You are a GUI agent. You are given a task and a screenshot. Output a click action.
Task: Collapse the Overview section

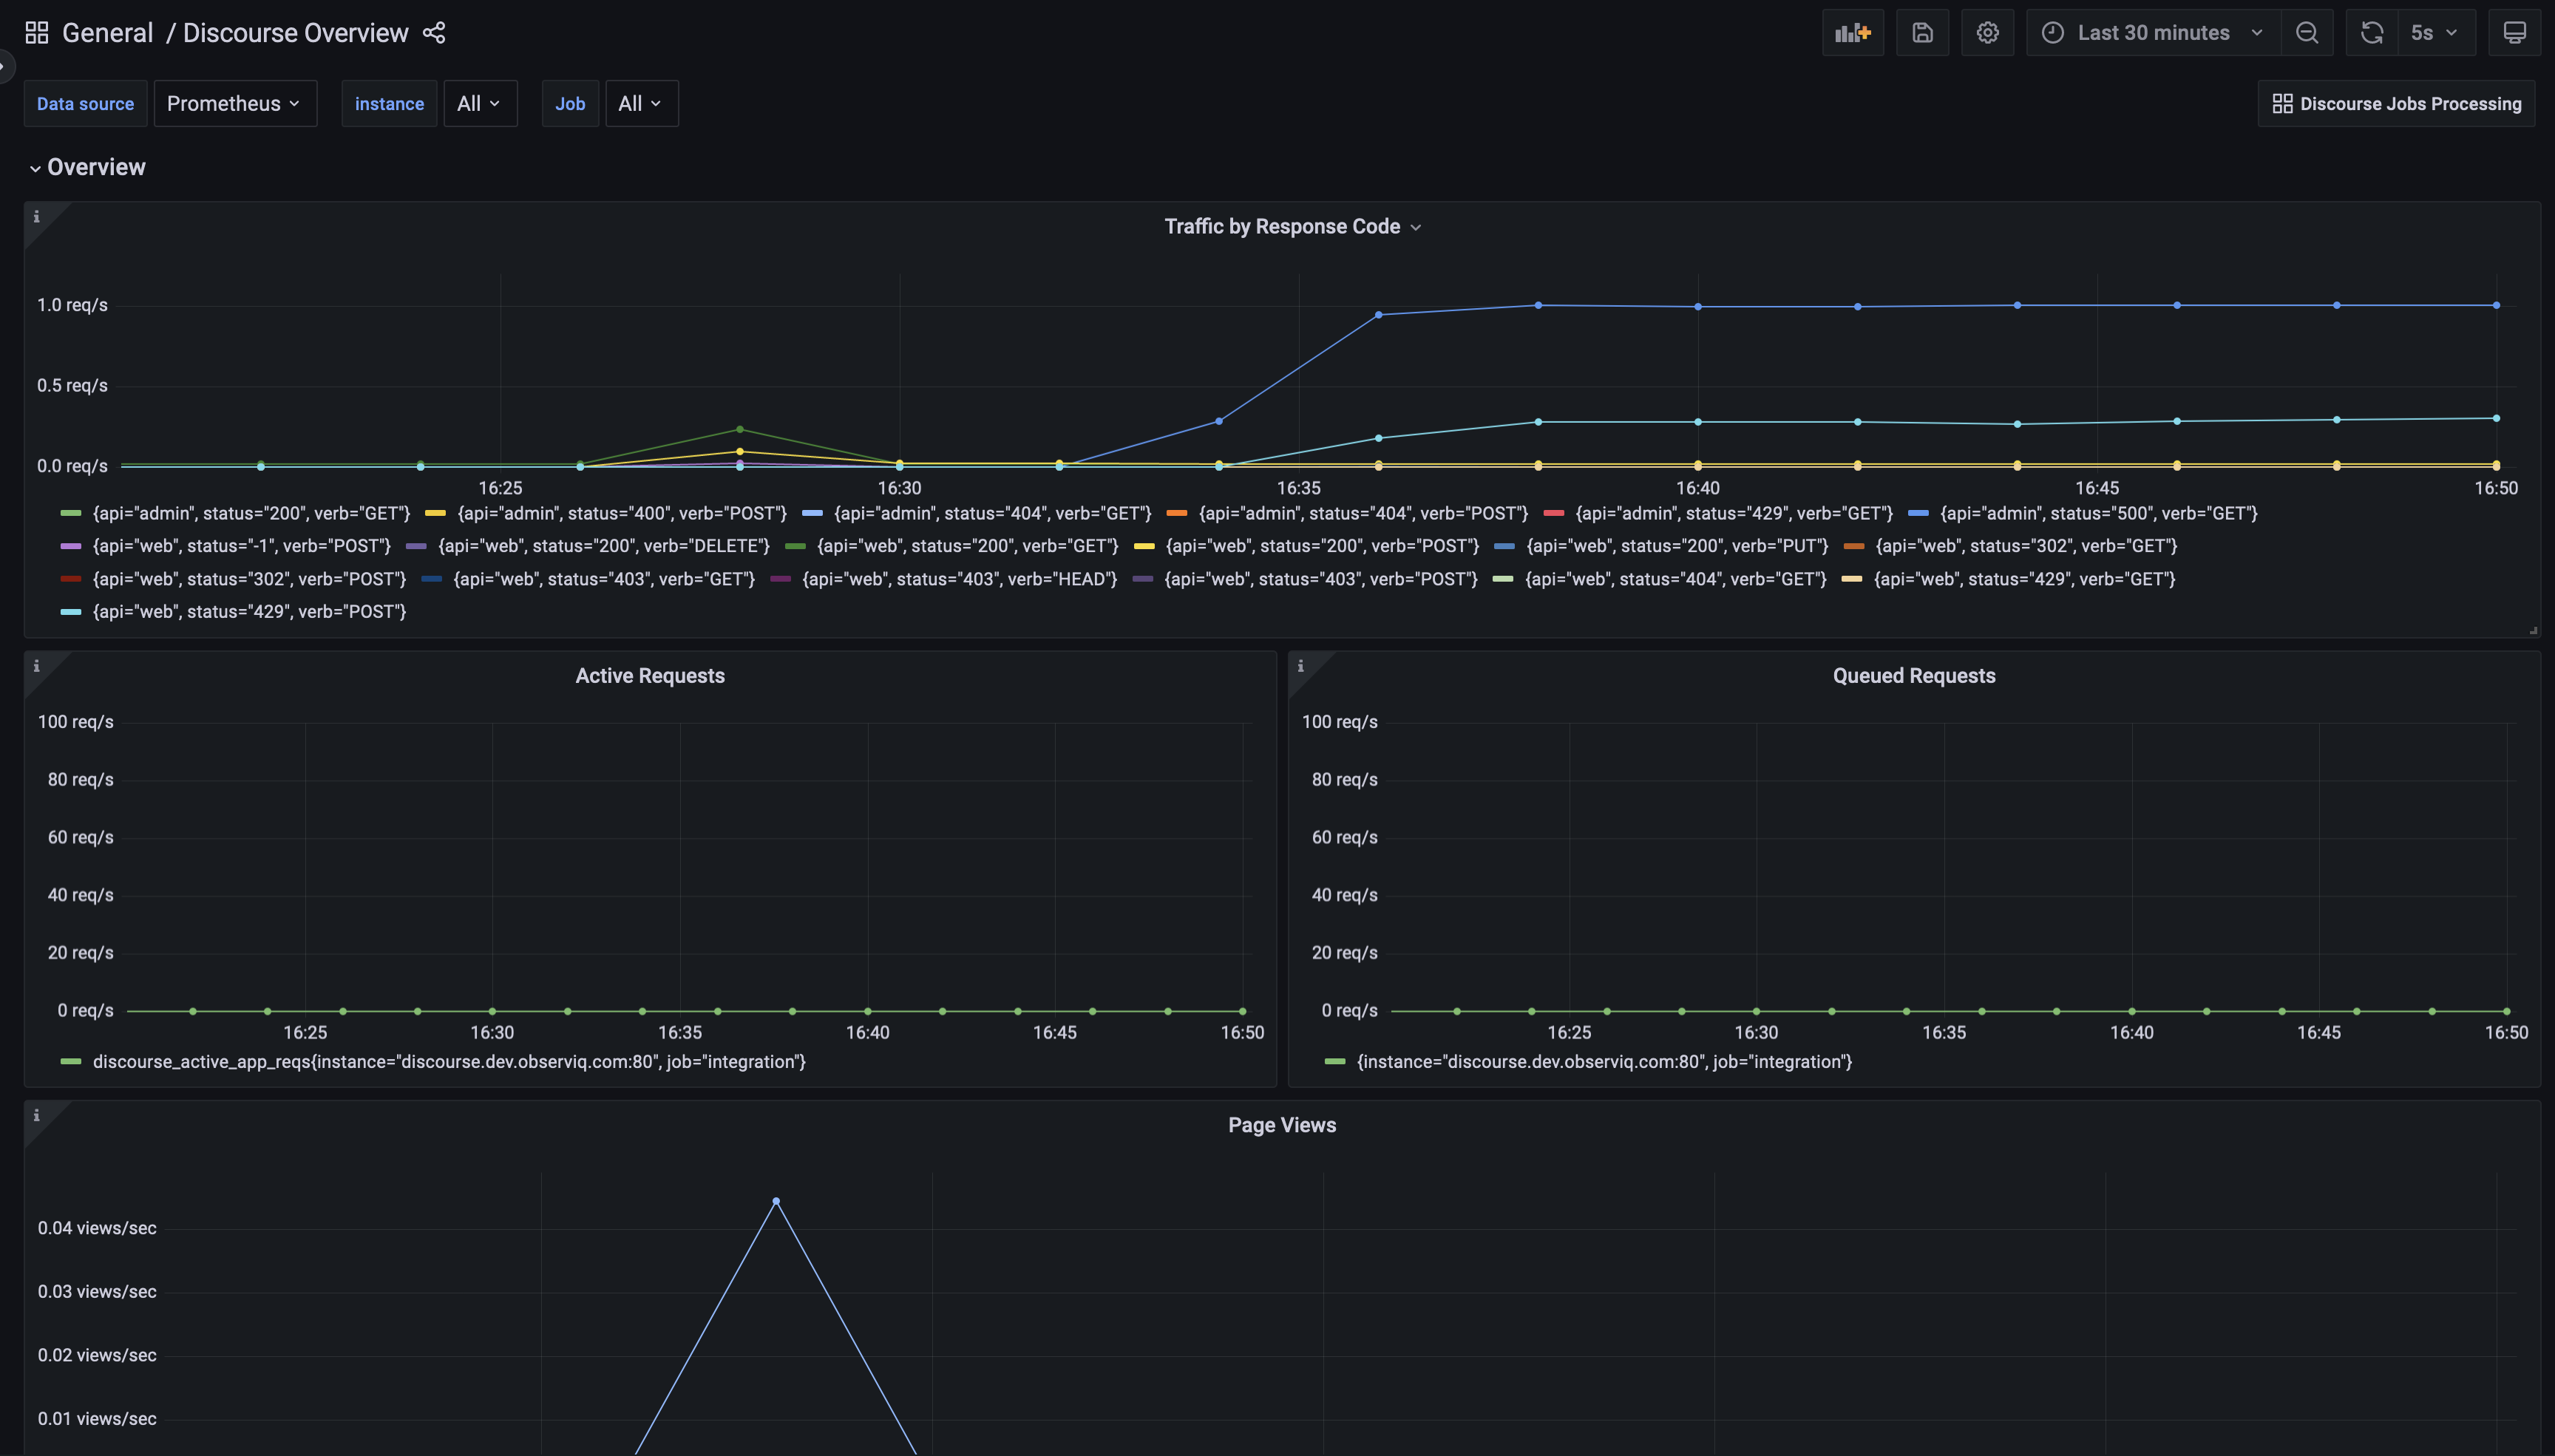point(95,166)
